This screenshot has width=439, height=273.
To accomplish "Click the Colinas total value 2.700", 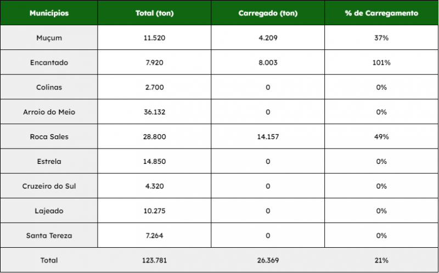I will pos(154,87).
